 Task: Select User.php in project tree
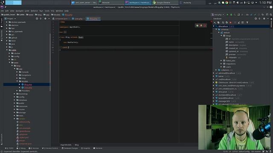(28, 88)
